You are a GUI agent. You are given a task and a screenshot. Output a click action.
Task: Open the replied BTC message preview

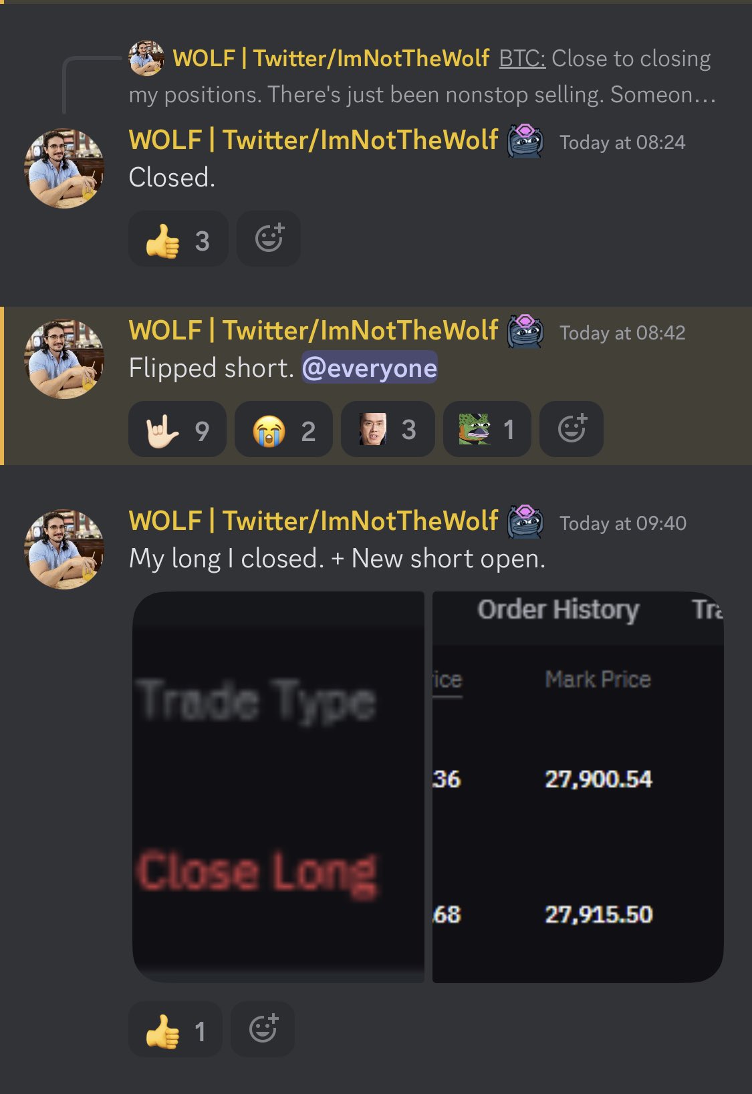422,77
